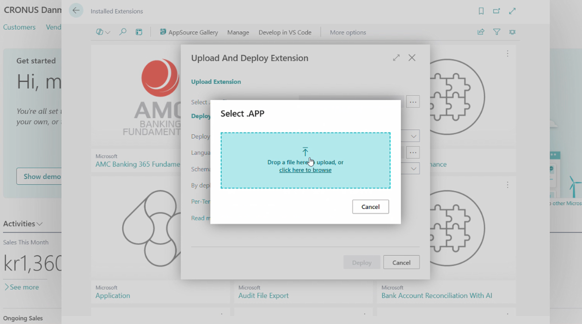
Task: Expand the Activities section chevron
Action: (40, 224)
